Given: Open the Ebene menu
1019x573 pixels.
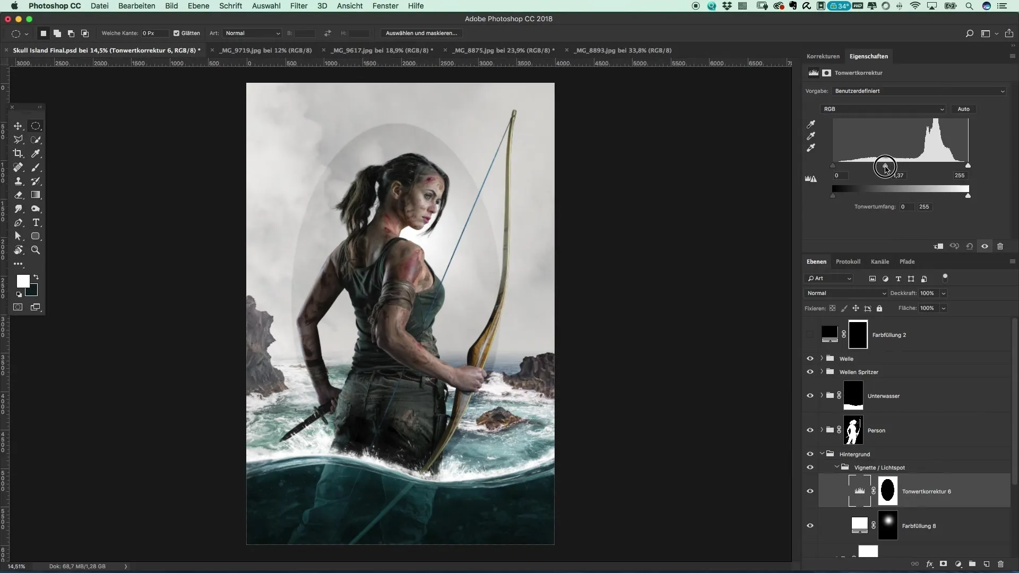Looking at the screenshot, I should [198, 6].
